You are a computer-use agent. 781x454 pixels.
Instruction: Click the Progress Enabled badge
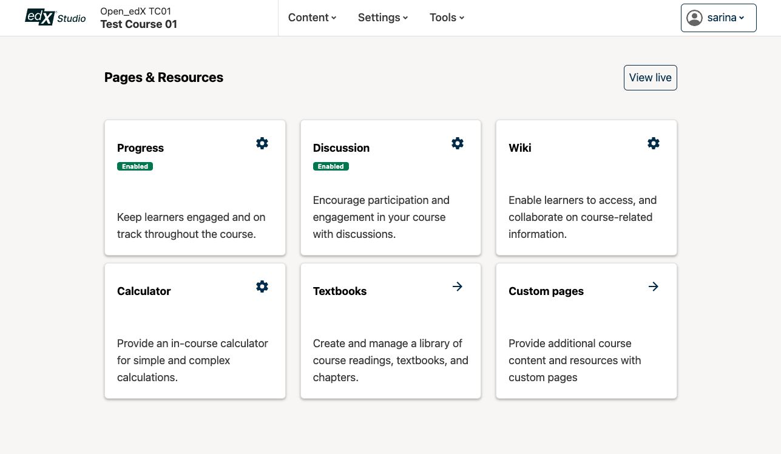pyautogui.click(x=135, y=166)
